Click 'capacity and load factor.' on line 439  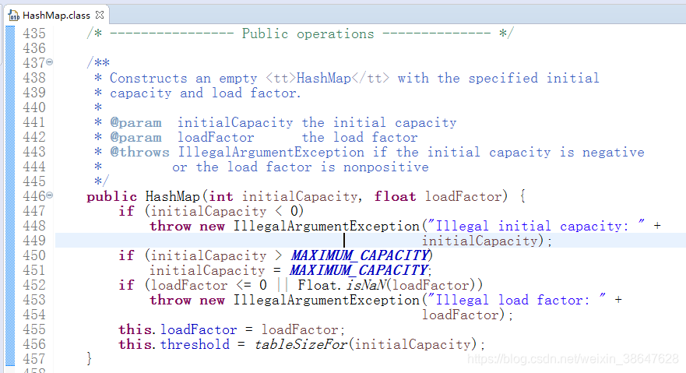tap(206, 93)
